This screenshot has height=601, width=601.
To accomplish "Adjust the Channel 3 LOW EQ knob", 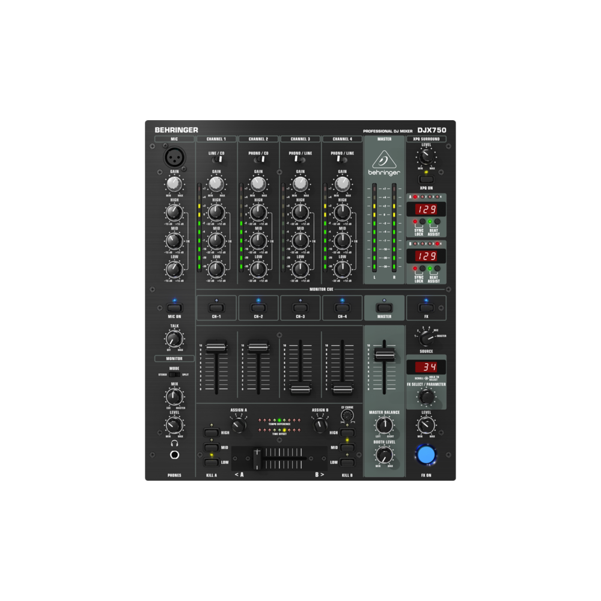I will click(x=300, y=269).
